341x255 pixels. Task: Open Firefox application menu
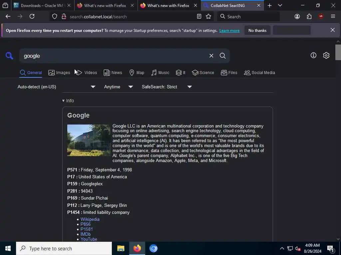[x=333, y=17]
